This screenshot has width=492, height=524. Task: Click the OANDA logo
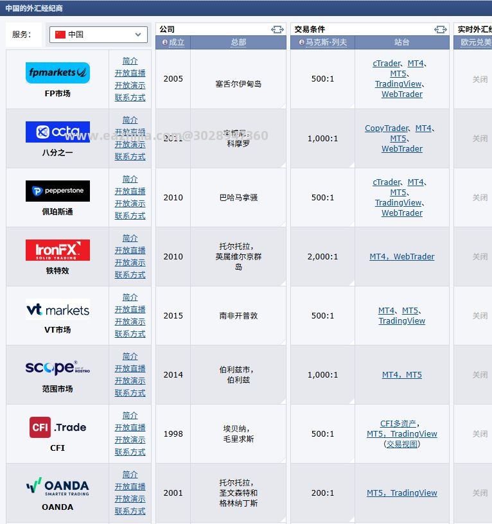click(x=58, y=486)
